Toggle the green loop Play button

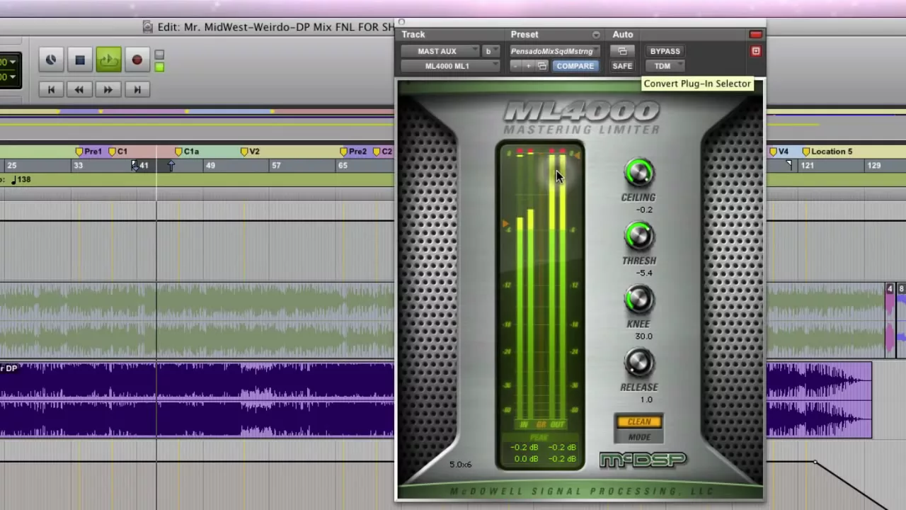point(108,60)
